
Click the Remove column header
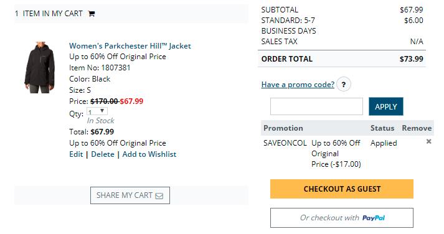[417, 128]
